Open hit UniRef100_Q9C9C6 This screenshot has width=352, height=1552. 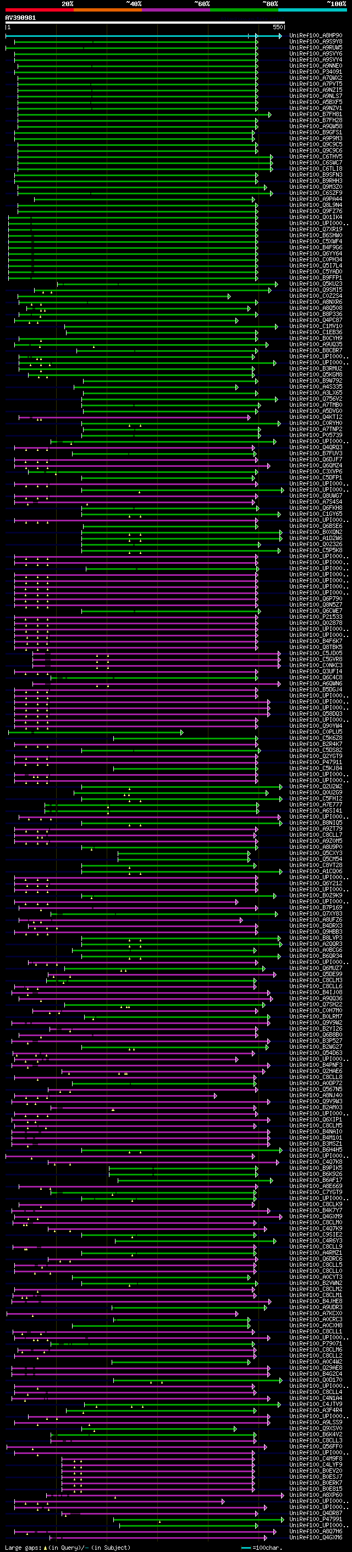coord(316,151)
